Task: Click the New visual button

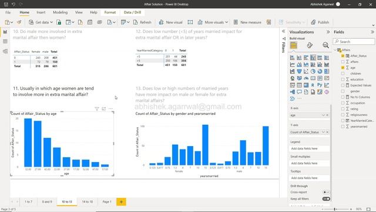Action: point(170,22)
